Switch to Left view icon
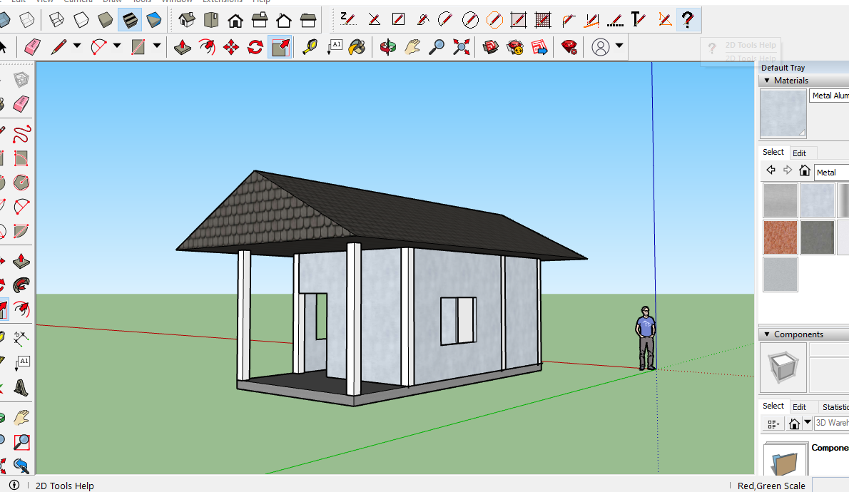This screenshot has height=492, width=849. [309, 21]
